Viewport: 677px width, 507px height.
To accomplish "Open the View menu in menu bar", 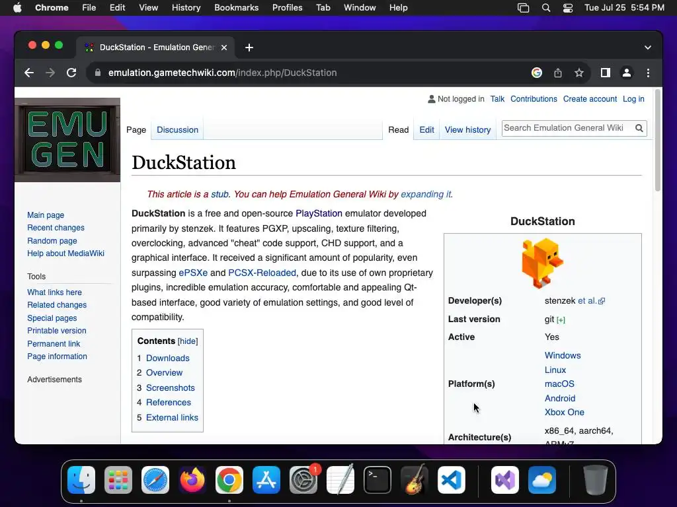I will coord(148,8).
